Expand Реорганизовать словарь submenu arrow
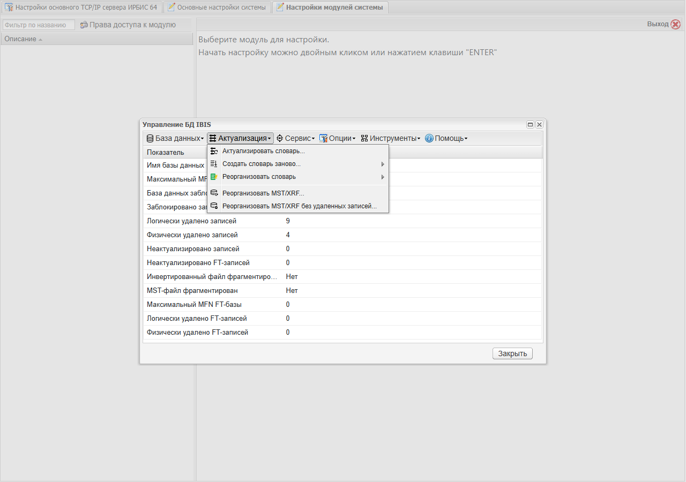Screen dimensions: 686x482 (x=383, y=177)
